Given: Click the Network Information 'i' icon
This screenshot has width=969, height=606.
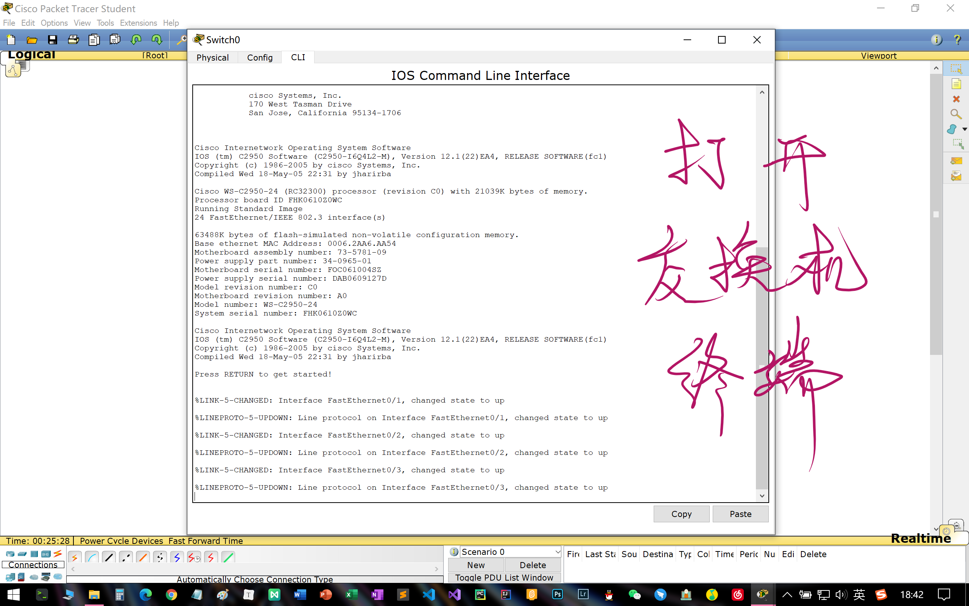Looking at the screenshot, I should click(x=936, y=40).
